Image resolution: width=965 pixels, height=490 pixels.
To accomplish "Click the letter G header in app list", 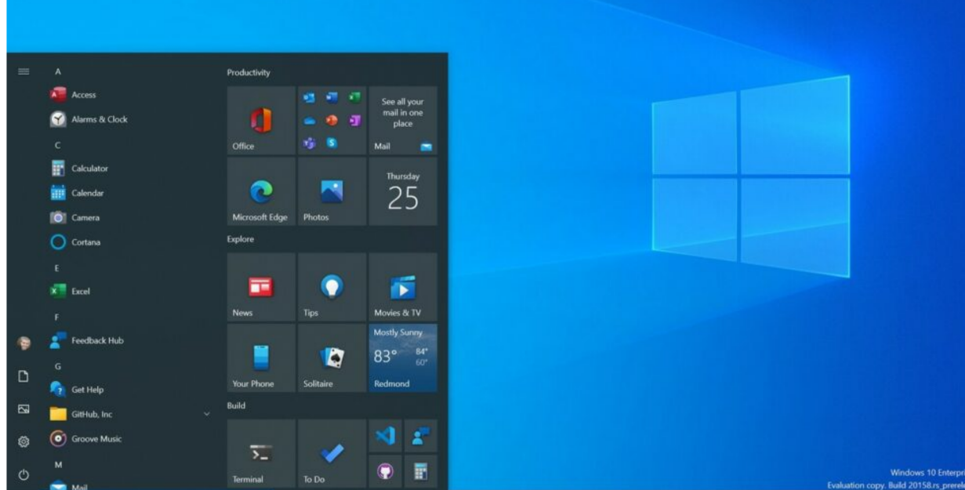I will (58, 366).
